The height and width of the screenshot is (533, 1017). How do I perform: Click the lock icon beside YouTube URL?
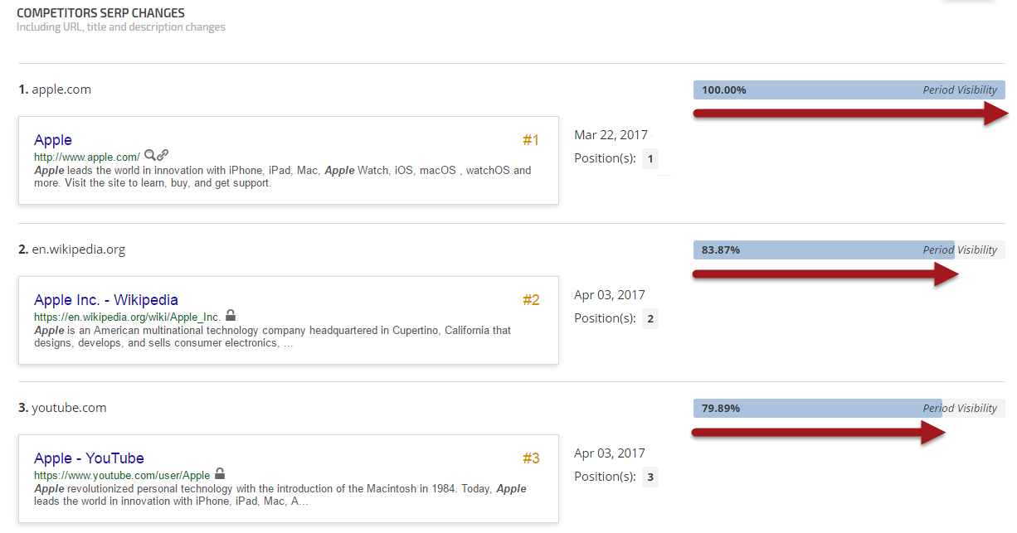pyautogui.click(x=220, y=474)
